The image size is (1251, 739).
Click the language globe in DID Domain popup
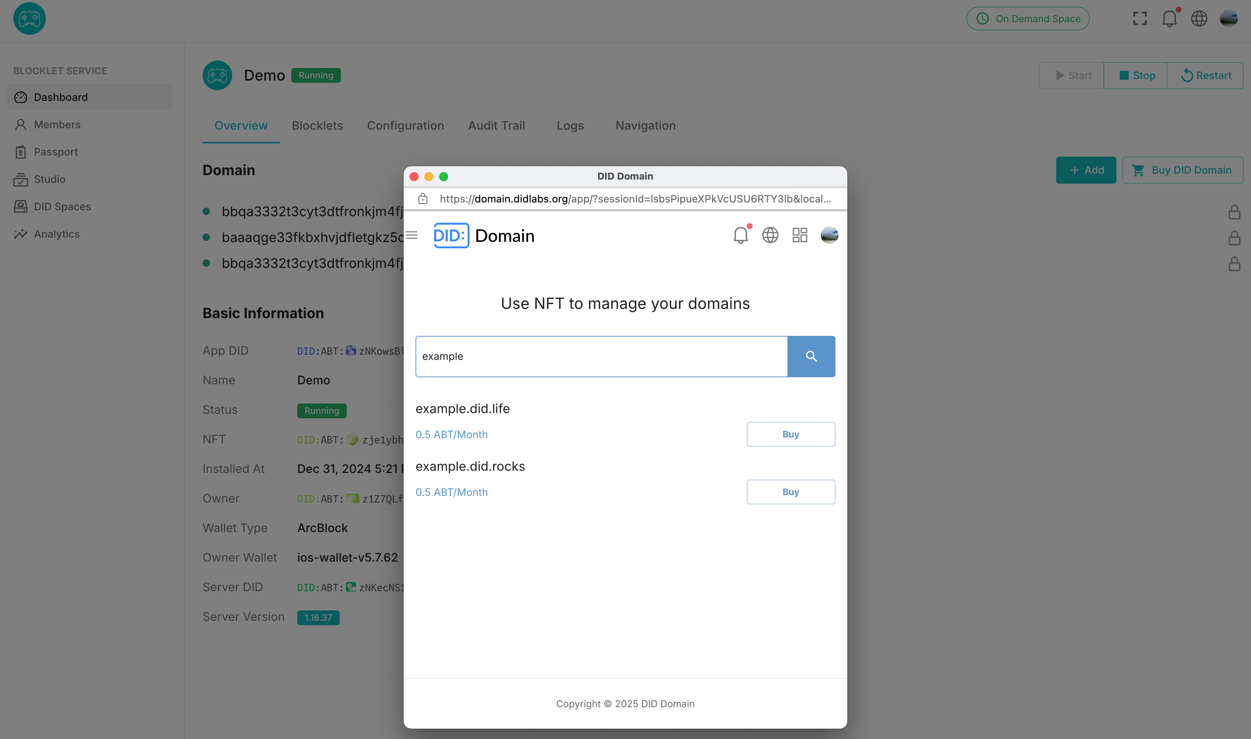[770, 235]
